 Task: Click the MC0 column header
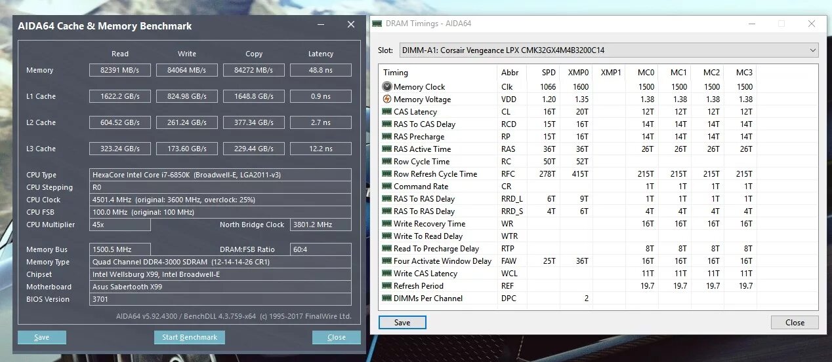(646, 73)
